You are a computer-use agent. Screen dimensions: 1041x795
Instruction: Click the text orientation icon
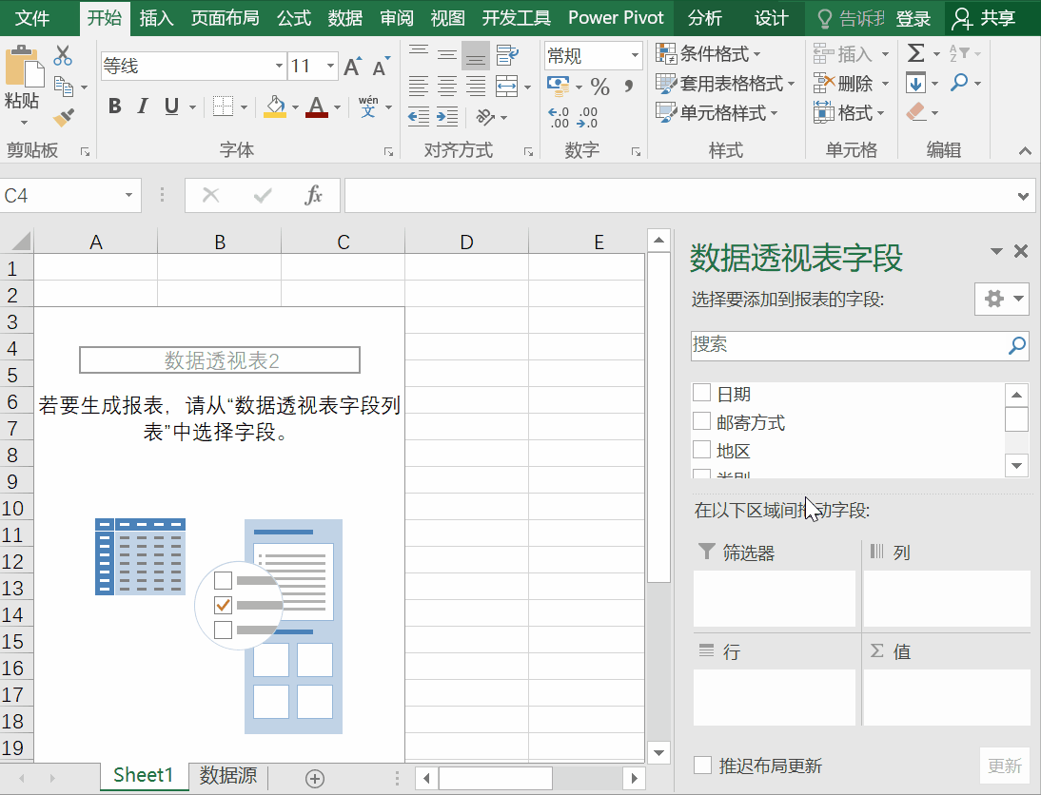click(485, 118)
